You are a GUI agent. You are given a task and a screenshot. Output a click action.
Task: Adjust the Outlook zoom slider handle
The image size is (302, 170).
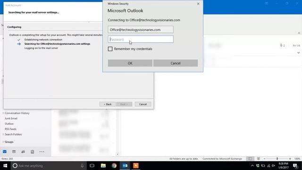[277, 159]
